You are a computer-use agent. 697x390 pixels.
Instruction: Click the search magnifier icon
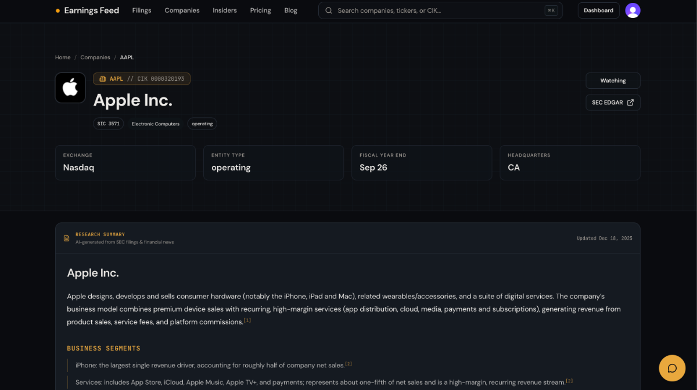click(x=329, y=10)
